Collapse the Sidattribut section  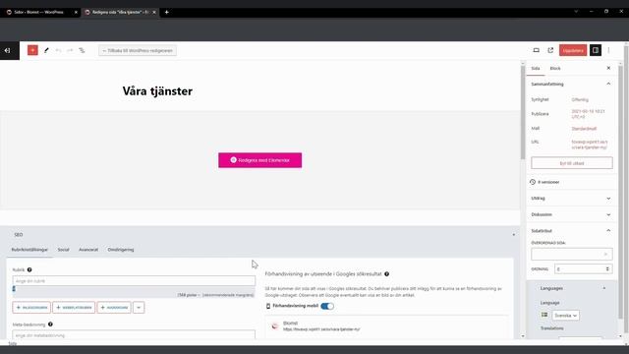coord(608,231)
